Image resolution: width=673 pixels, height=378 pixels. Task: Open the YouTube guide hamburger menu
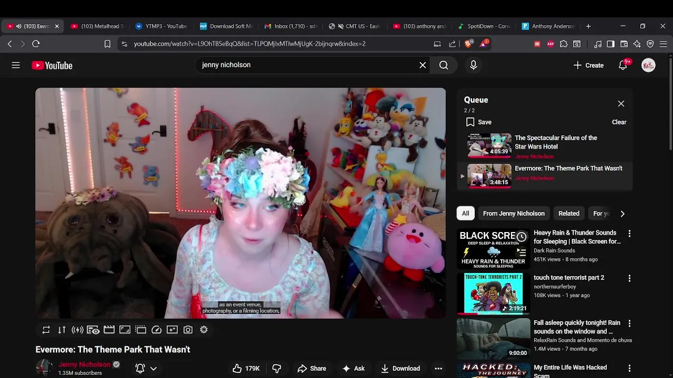[16, 65]
